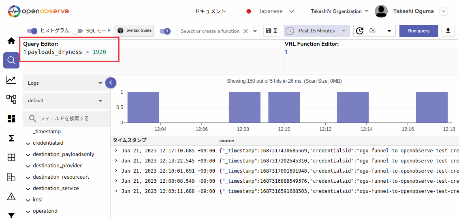The height and width of the screenshot is (218, 459).
Task: Open the Past 15 Minutes time picker
Action: click(x=316, y=31)
